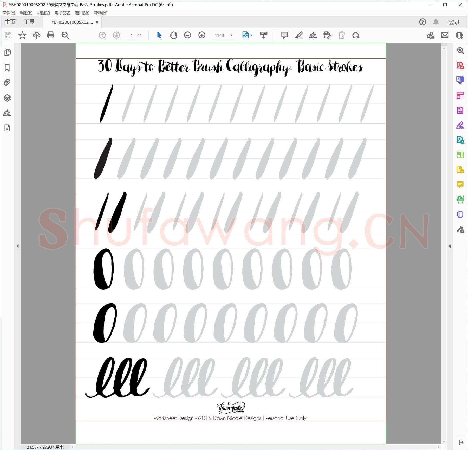Click the cloud upload icon
This screenshot has width=468, height=450.
pyautogui.click(x=37, y=35)
